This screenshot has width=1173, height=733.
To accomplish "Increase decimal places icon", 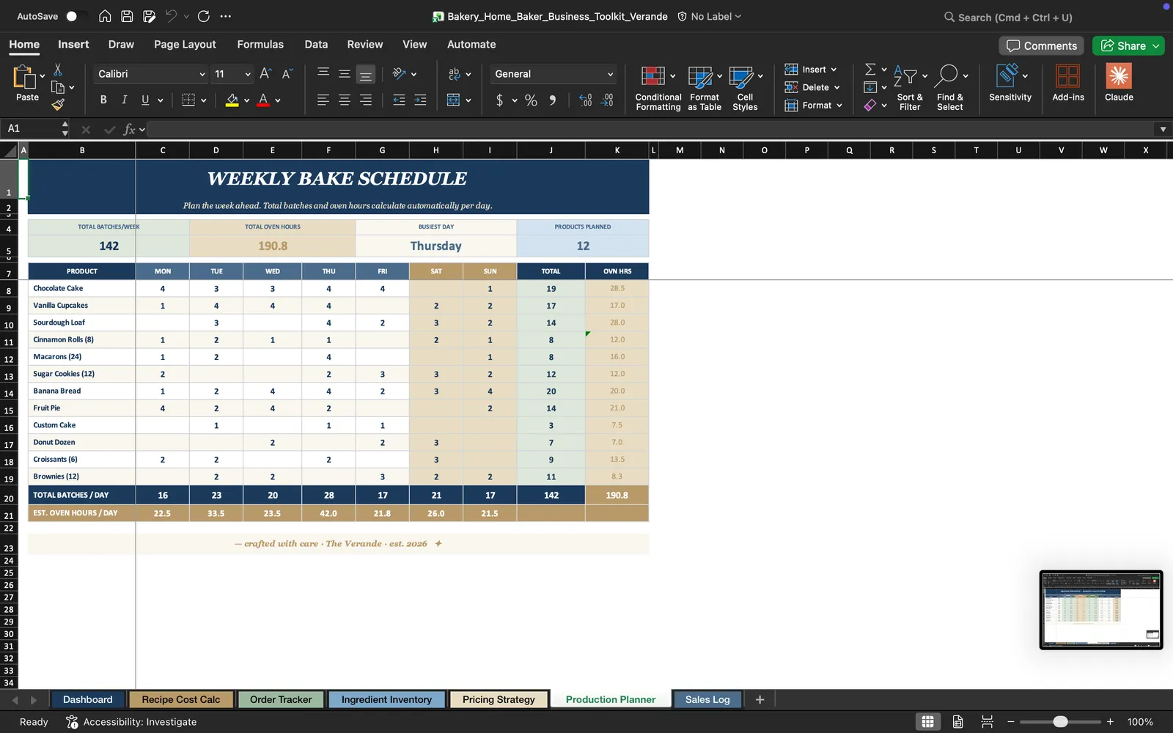I will click(585, 100).
